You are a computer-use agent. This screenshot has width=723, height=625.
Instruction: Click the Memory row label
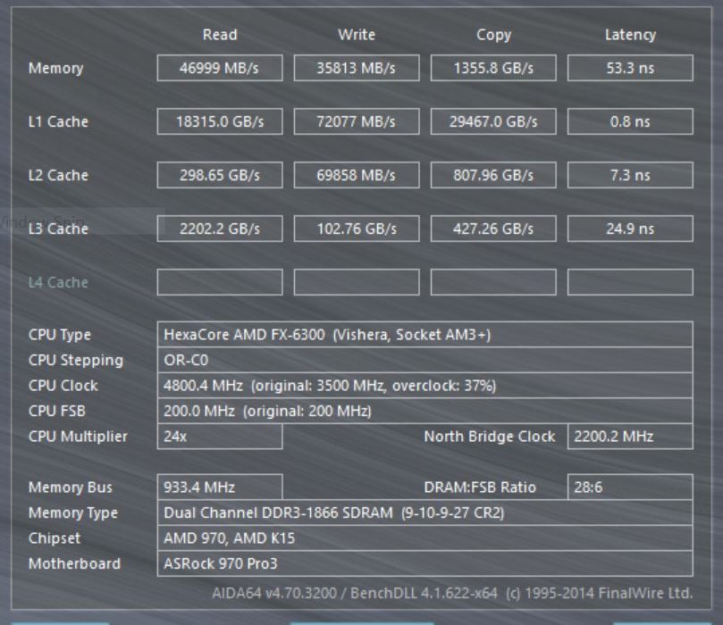pos(55,68)
